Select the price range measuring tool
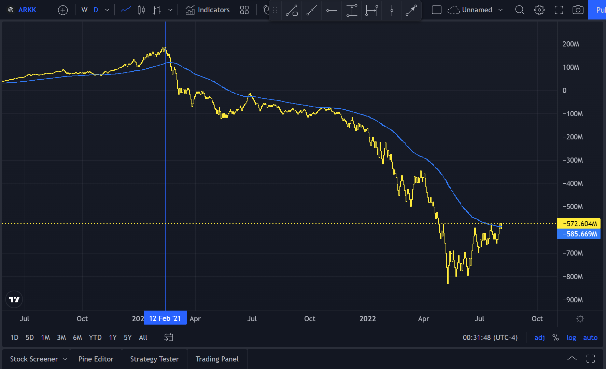The image size is (606, 369). pyautogui.click(x=352, y=10)
